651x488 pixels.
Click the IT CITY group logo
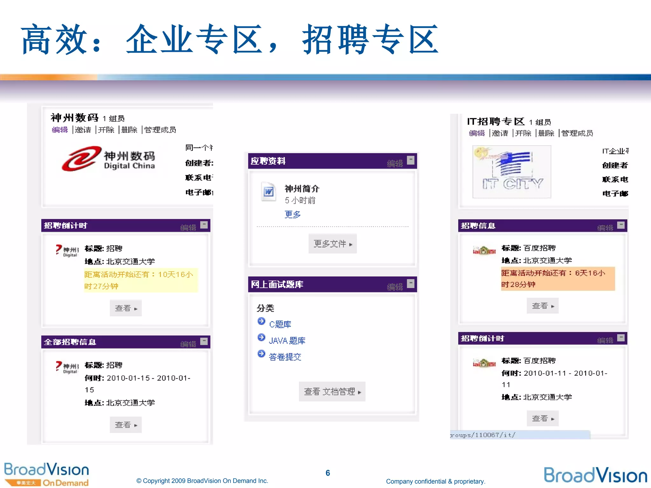click(x=512, y=172)
